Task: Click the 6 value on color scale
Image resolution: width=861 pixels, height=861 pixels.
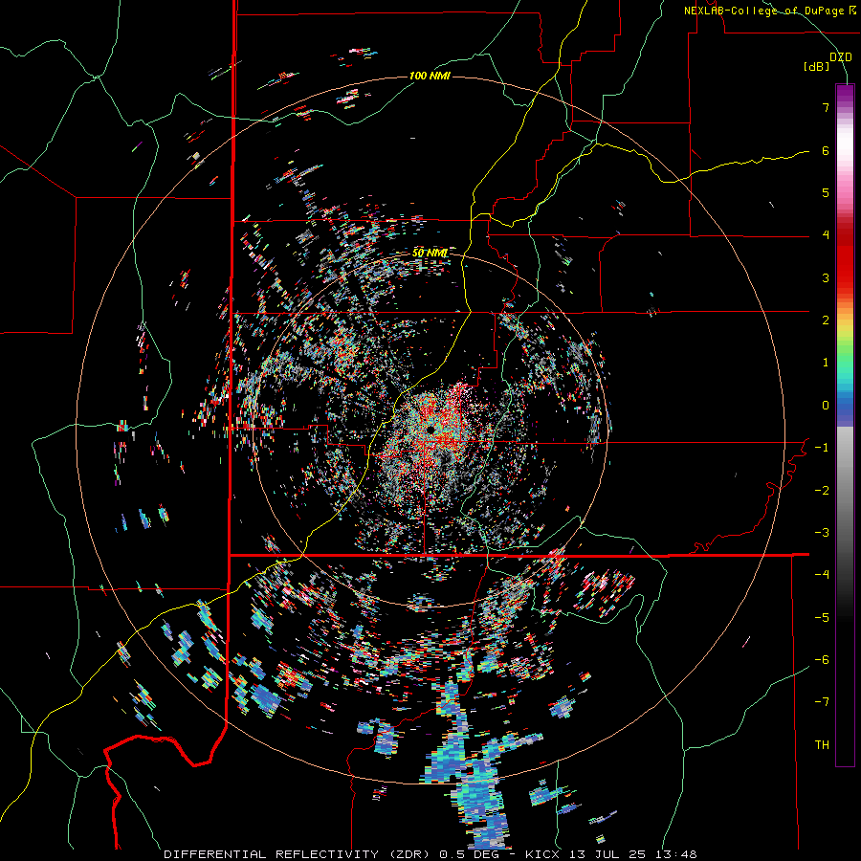Action: pyautogui.click(x=826, y=150)
